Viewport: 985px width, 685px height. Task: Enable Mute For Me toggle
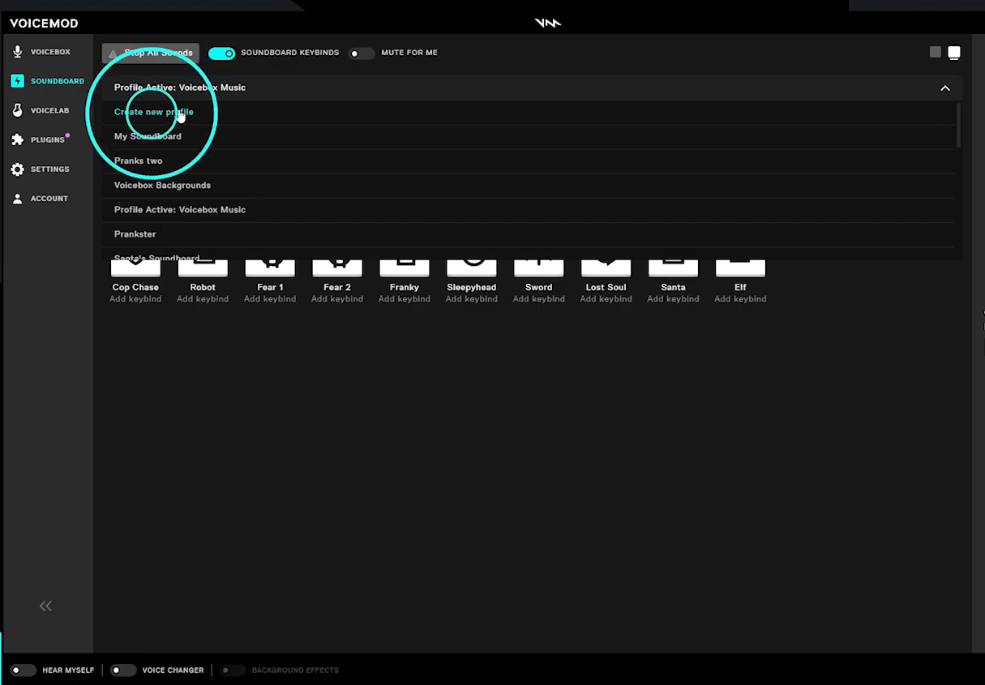click(x=362, y=54)
